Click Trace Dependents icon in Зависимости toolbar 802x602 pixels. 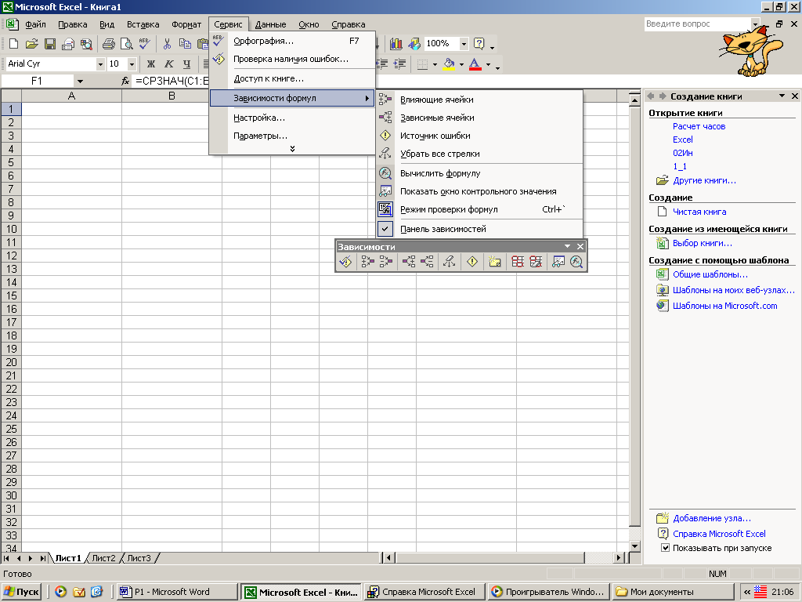(x=408, y=262)
